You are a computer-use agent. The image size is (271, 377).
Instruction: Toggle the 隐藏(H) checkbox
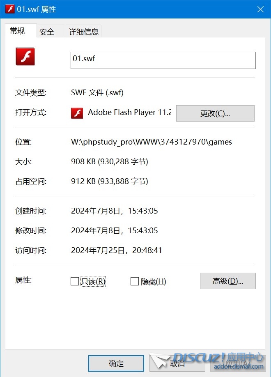(x=134, y=281)
